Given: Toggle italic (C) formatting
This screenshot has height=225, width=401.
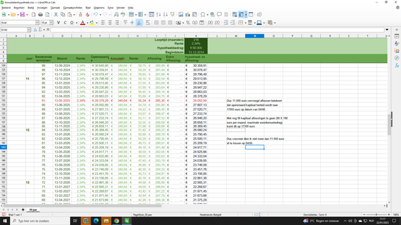Looking at the screenshot, I should pyautogui.click(x=65, y=22).
